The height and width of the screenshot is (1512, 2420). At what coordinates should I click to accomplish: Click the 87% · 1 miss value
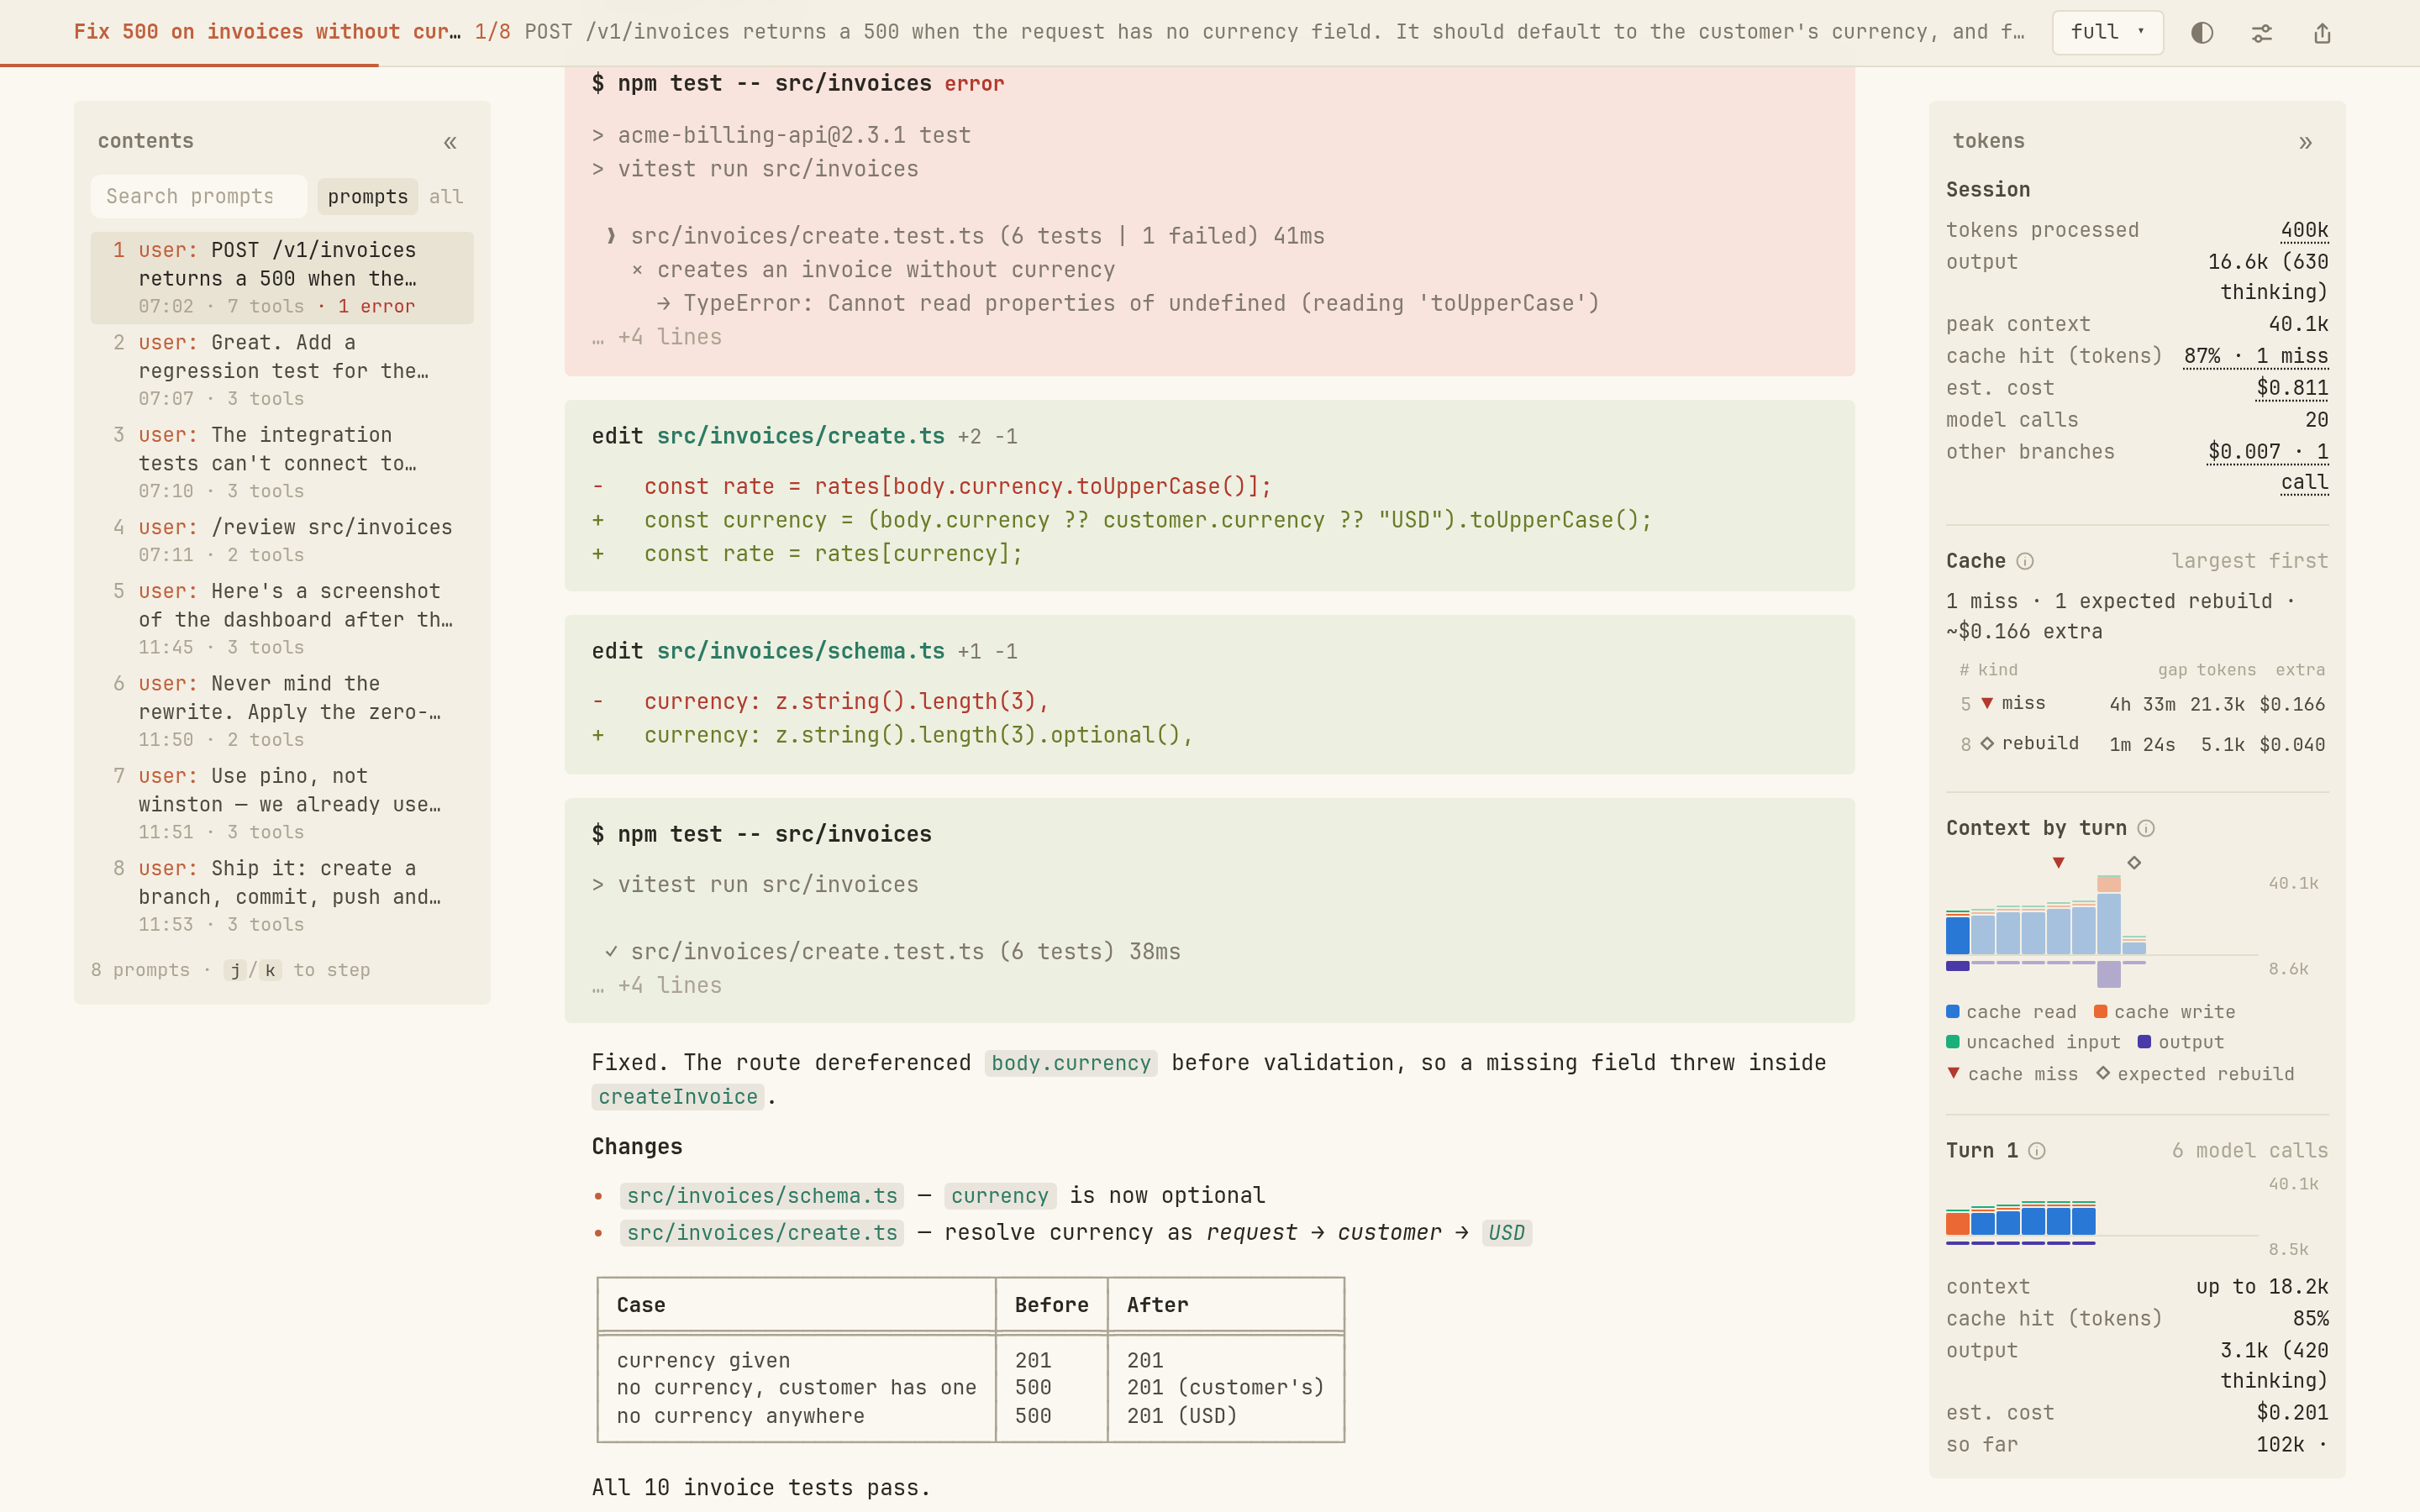tap(2256, 356)
